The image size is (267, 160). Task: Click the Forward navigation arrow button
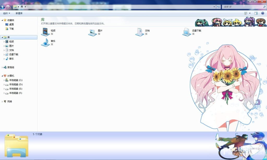8,7
